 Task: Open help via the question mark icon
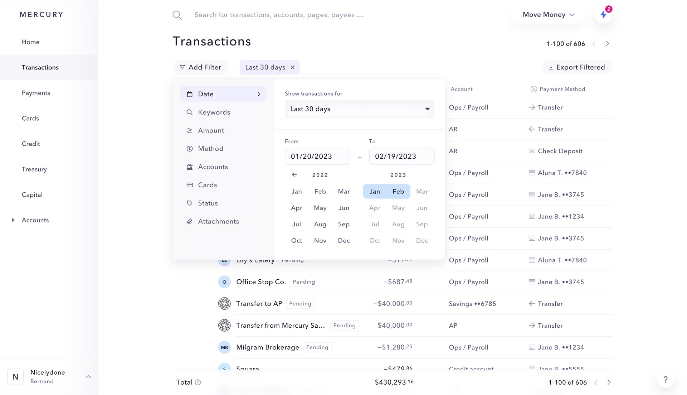[666, 379]
